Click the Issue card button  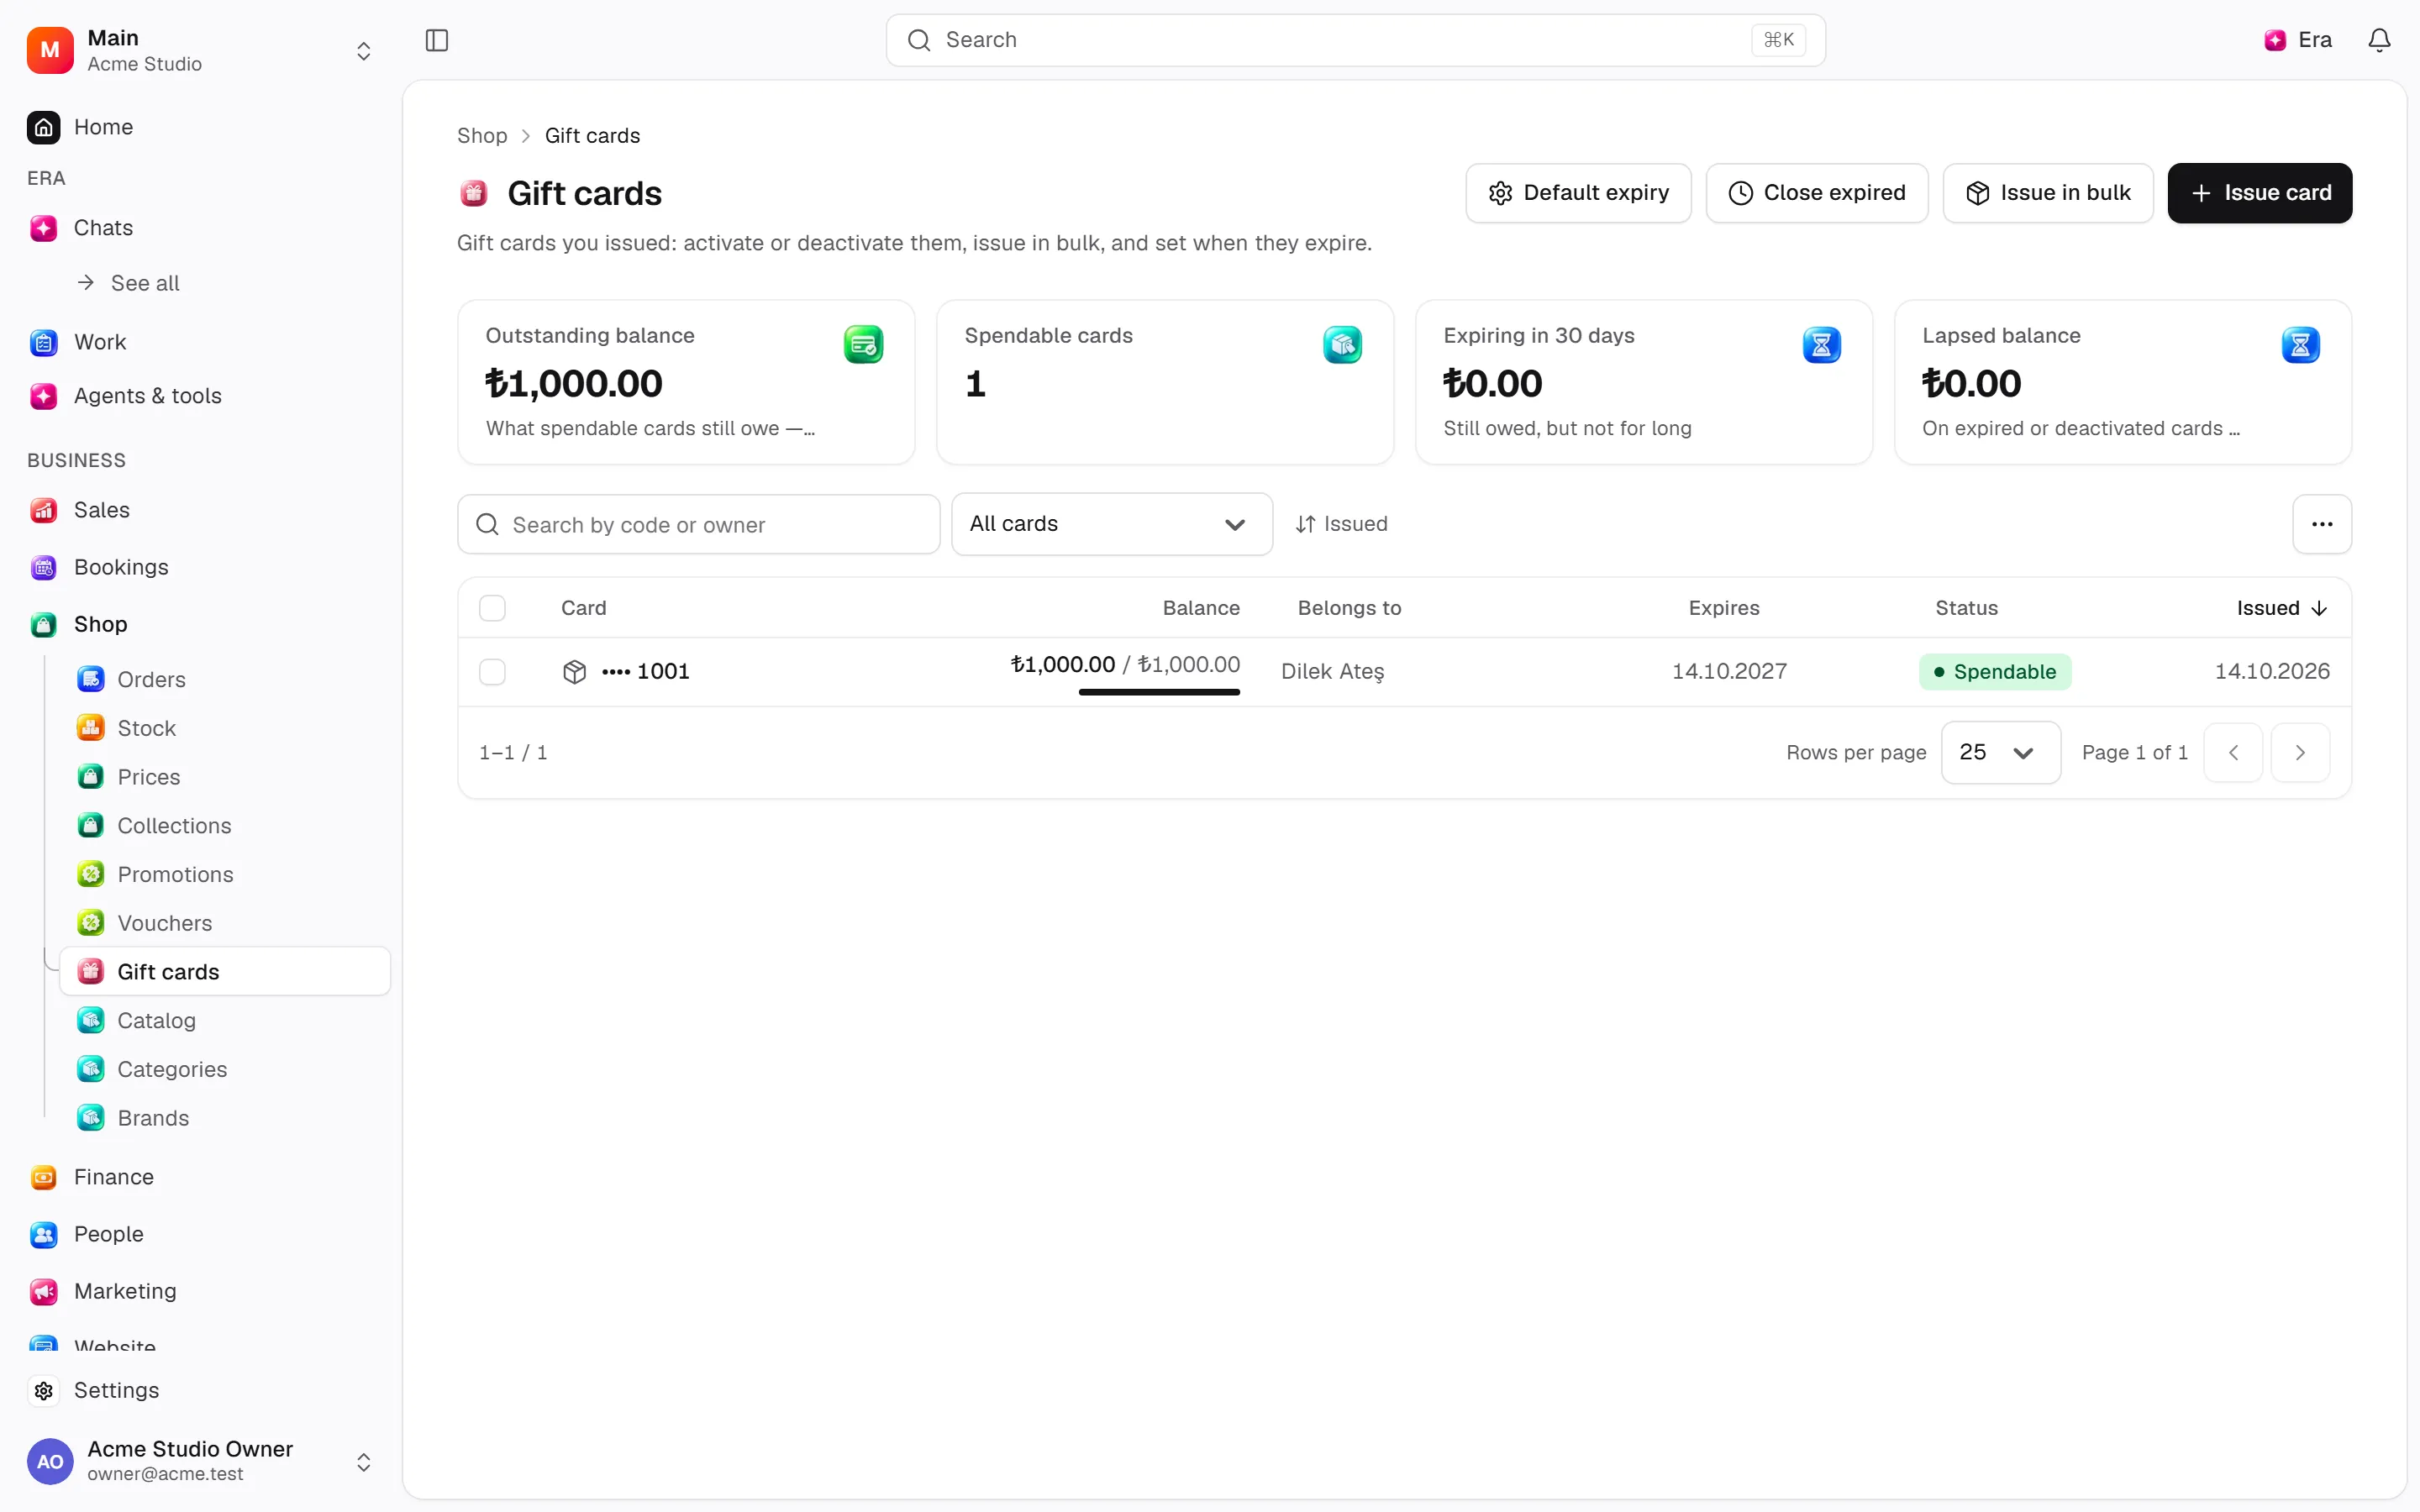tap(2260, 193)
